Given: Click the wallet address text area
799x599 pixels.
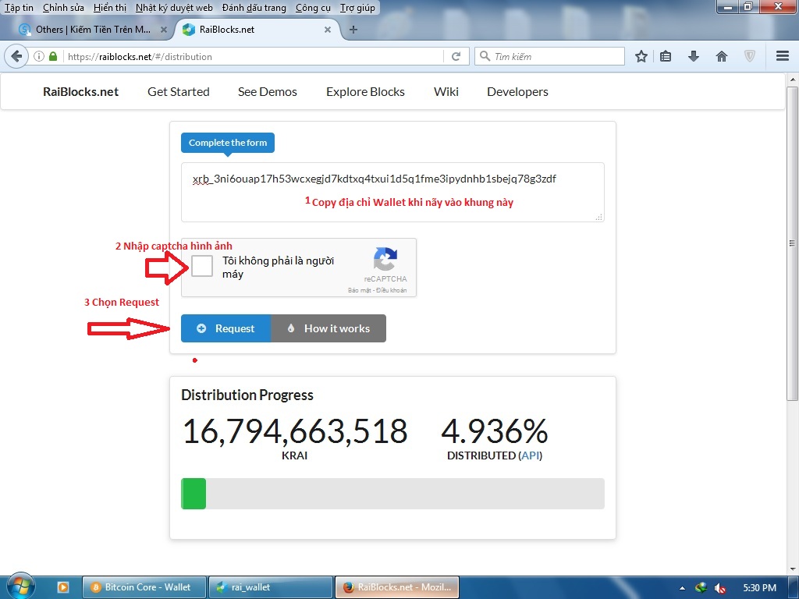Looking at the screenshot, I should pos(392,192).
